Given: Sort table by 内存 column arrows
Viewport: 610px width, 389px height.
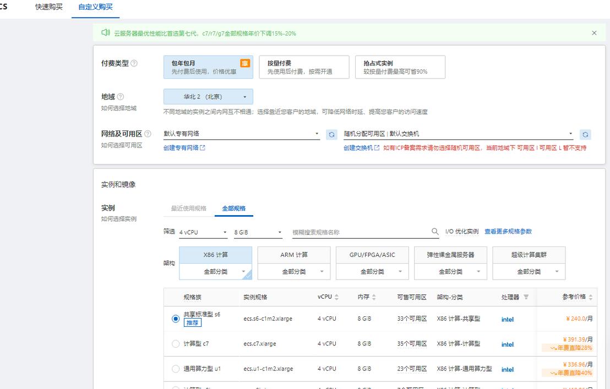Looking at the screenshot, I should coord(374,297).
